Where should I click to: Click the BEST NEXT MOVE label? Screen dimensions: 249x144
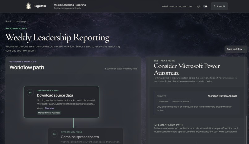(x=164, y=60)
